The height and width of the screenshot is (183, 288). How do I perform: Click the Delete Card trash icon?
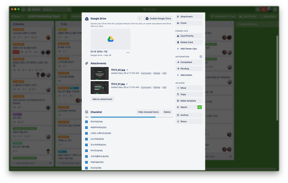coord(178,42)
